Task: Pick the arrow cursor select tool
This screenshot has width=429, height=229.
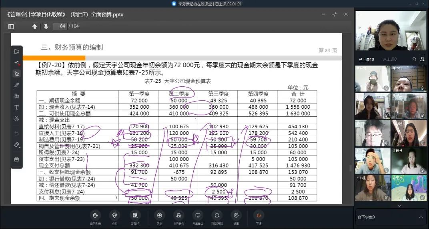Action: point(16,74)
